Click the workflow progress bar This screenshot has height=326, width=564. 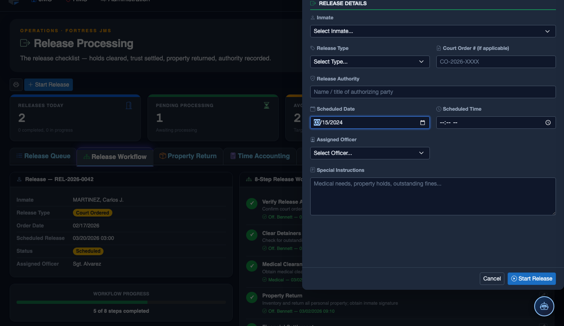point(121,302)
